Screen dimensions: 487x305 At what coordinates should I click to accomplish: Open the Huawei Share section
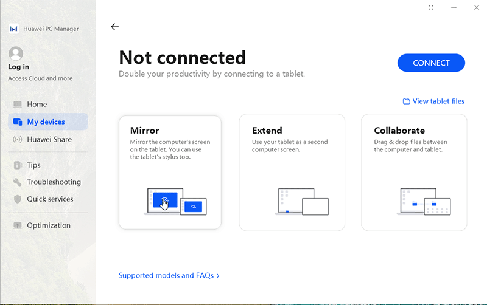[x=49, y=139]
